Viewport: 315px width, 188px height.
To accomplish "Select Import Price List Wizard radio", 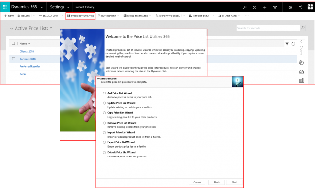I will [x=104, y=133].
